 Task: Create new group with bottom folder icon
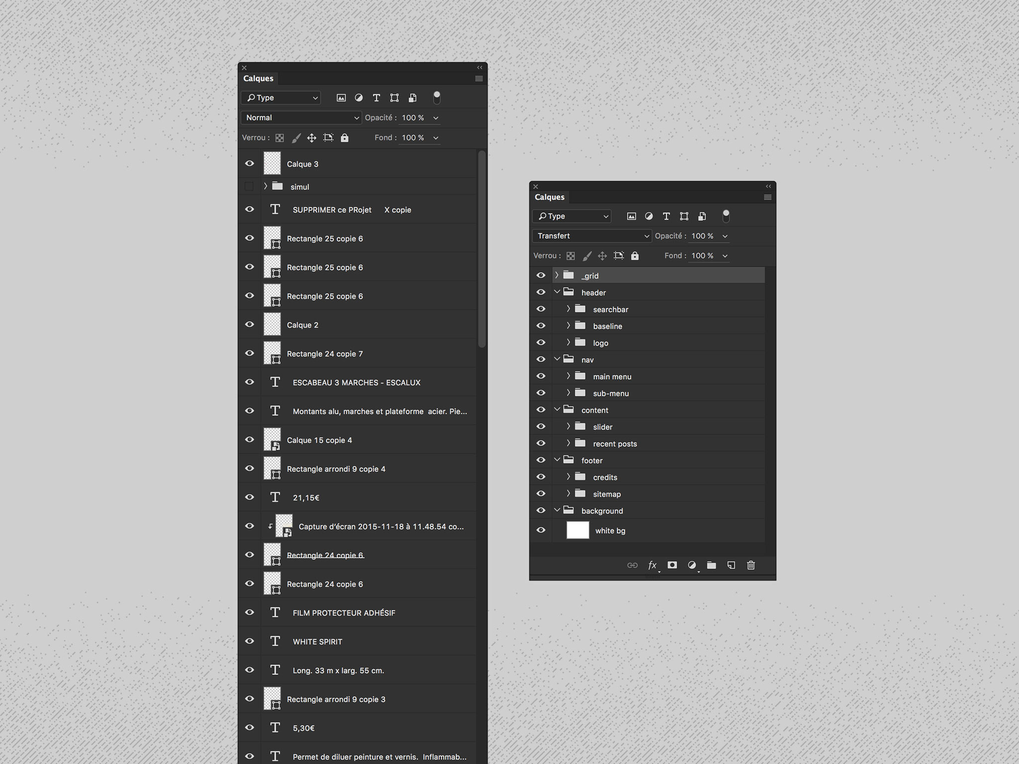coord(712,565)
